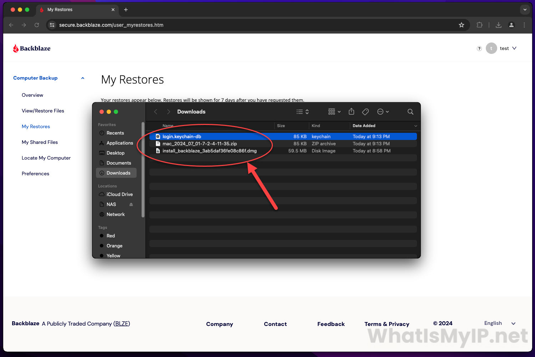Open Chrome profile icon
The width and height of the screenshot is (535, 357).
point(511,25)
